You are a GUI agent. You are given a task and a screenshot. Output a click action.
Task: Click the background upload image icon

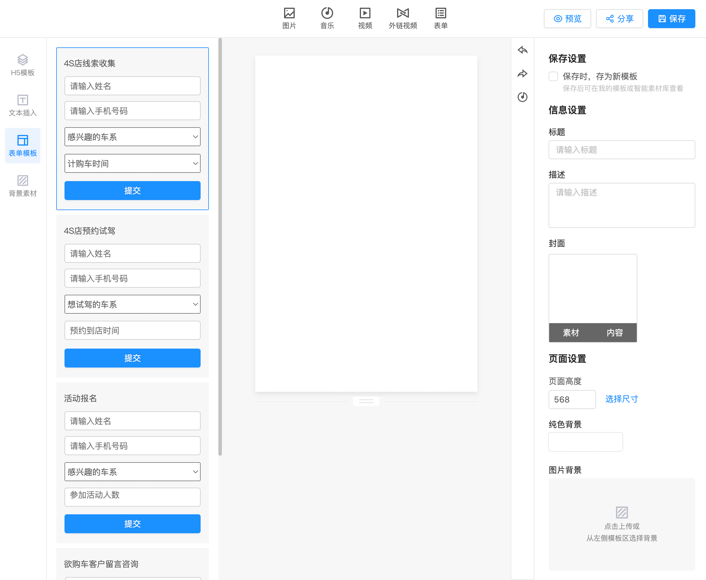(x=621, y=512)
